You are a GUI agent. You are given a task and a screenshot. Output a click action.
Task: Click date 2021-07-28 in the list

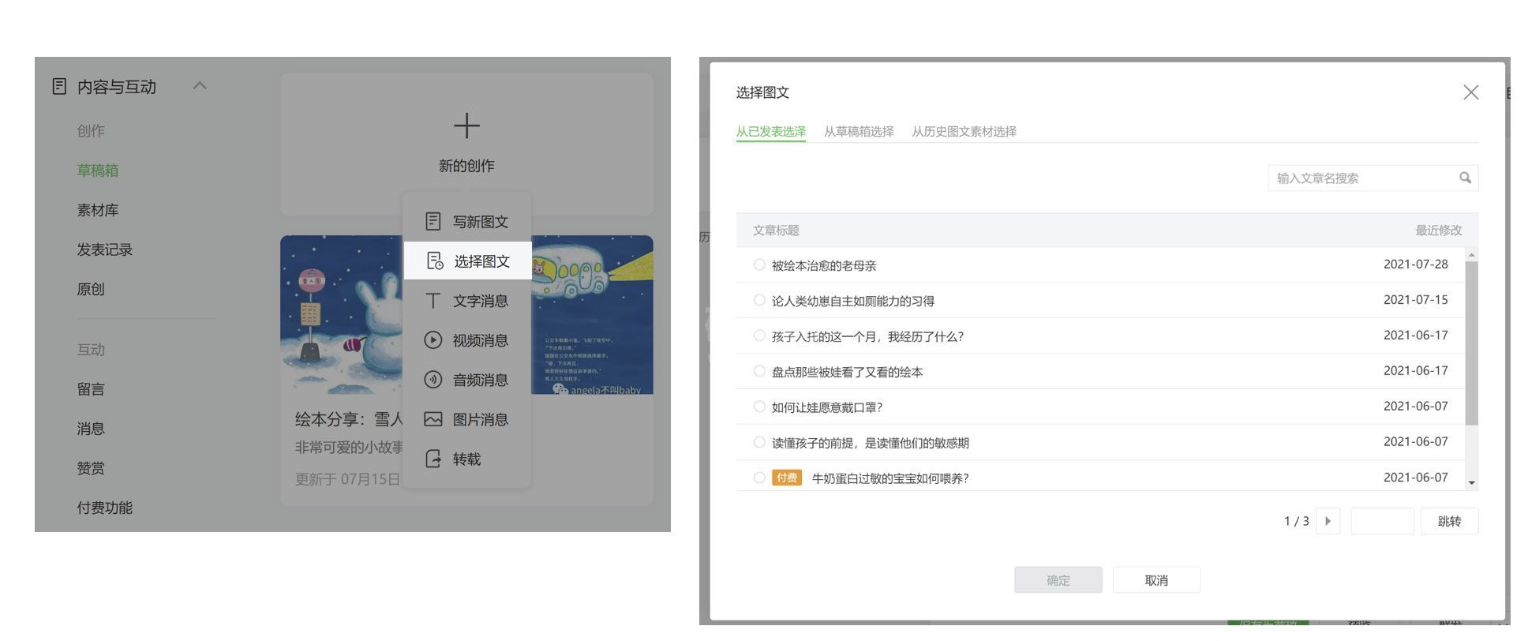[x=1416, y=264]
